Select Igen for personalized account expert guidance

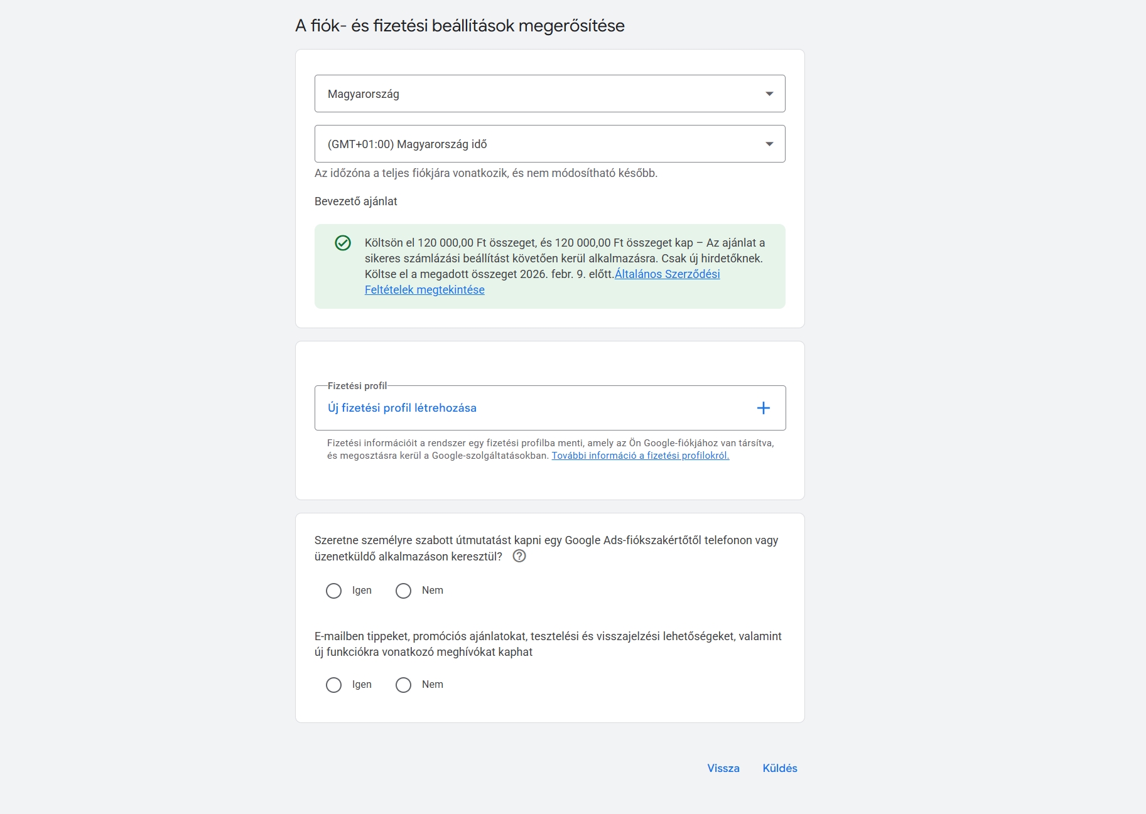(334, 591)
